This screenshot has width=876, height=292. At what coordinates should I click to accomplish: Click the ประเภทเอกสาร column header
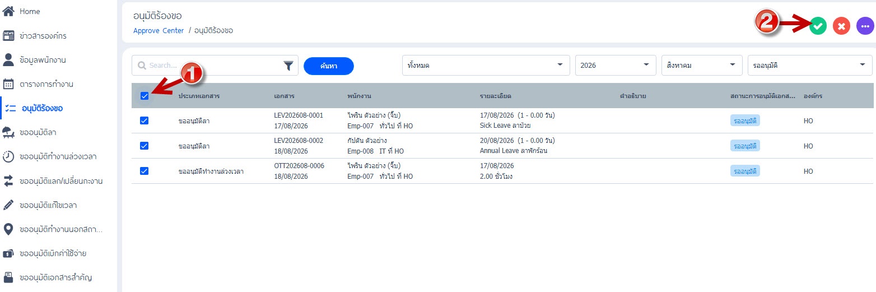(199, 96)
